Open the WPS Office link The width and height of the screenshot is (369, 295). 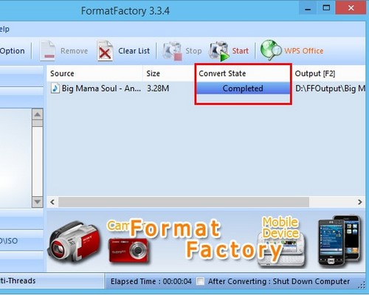[x=304, y=51]
